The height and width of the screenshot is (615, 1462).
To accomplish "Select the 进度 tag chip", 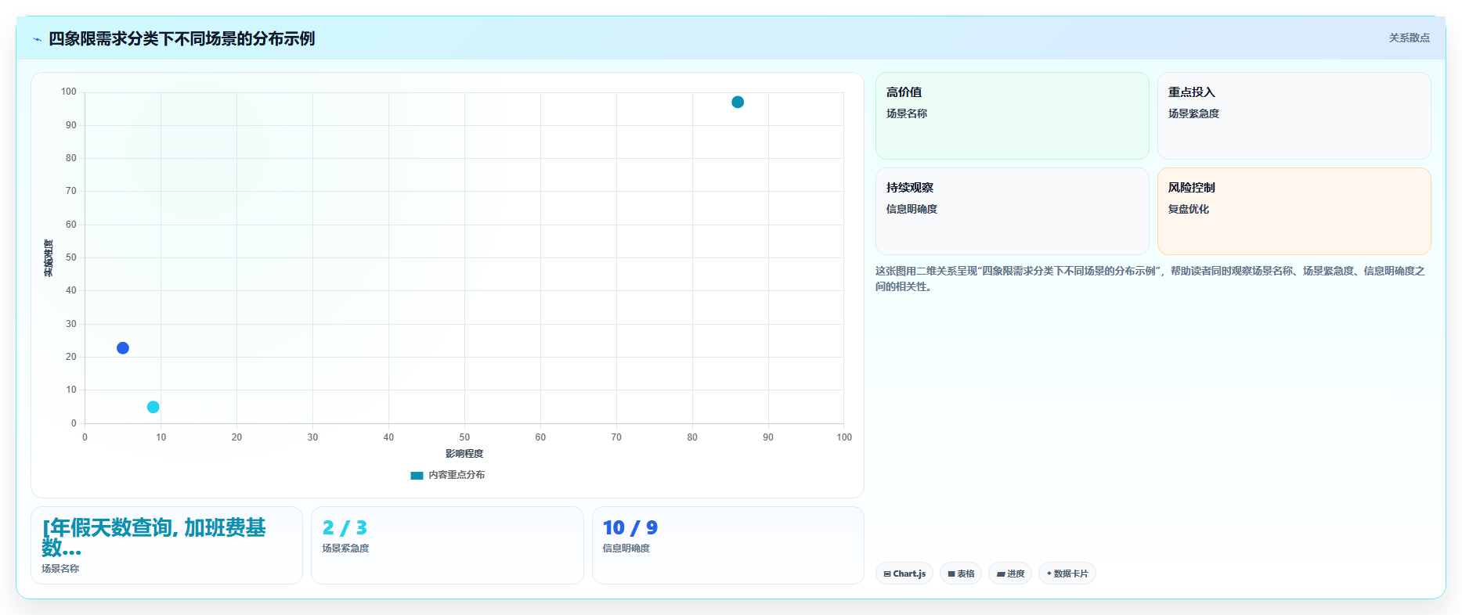I will [x=1010, y=574].
